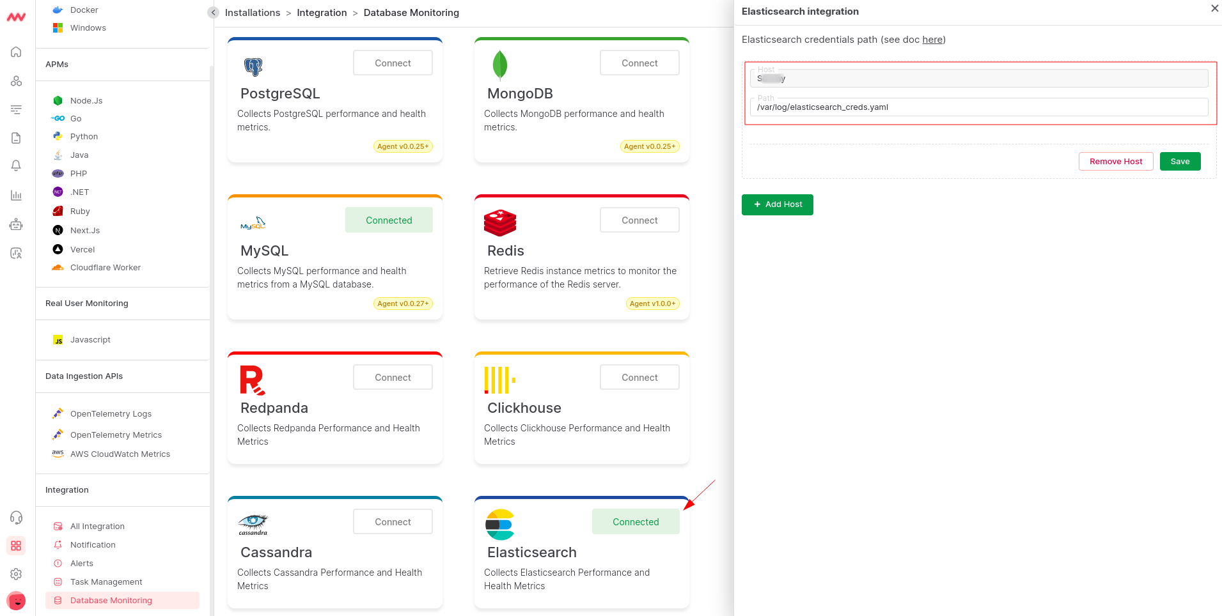This screenshot has height=616, width=1222.
Task: Open OpenTelemetry Logs item
Action: tap(111, 413)
